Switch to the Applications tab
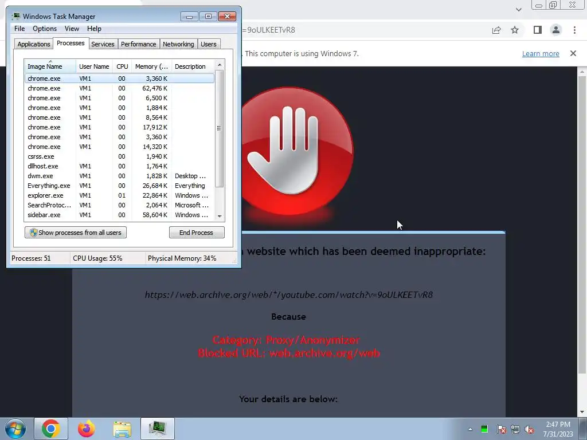 tap(34, 44)
